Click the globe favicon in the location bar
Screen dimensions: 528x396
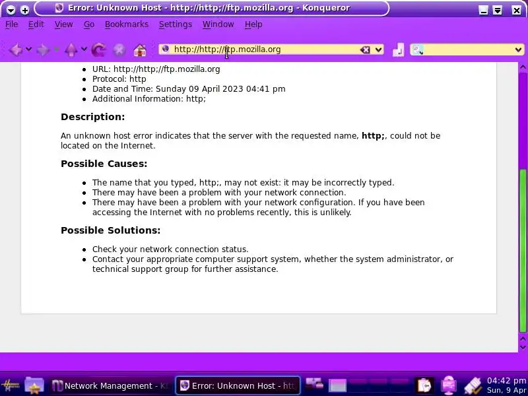166,49
